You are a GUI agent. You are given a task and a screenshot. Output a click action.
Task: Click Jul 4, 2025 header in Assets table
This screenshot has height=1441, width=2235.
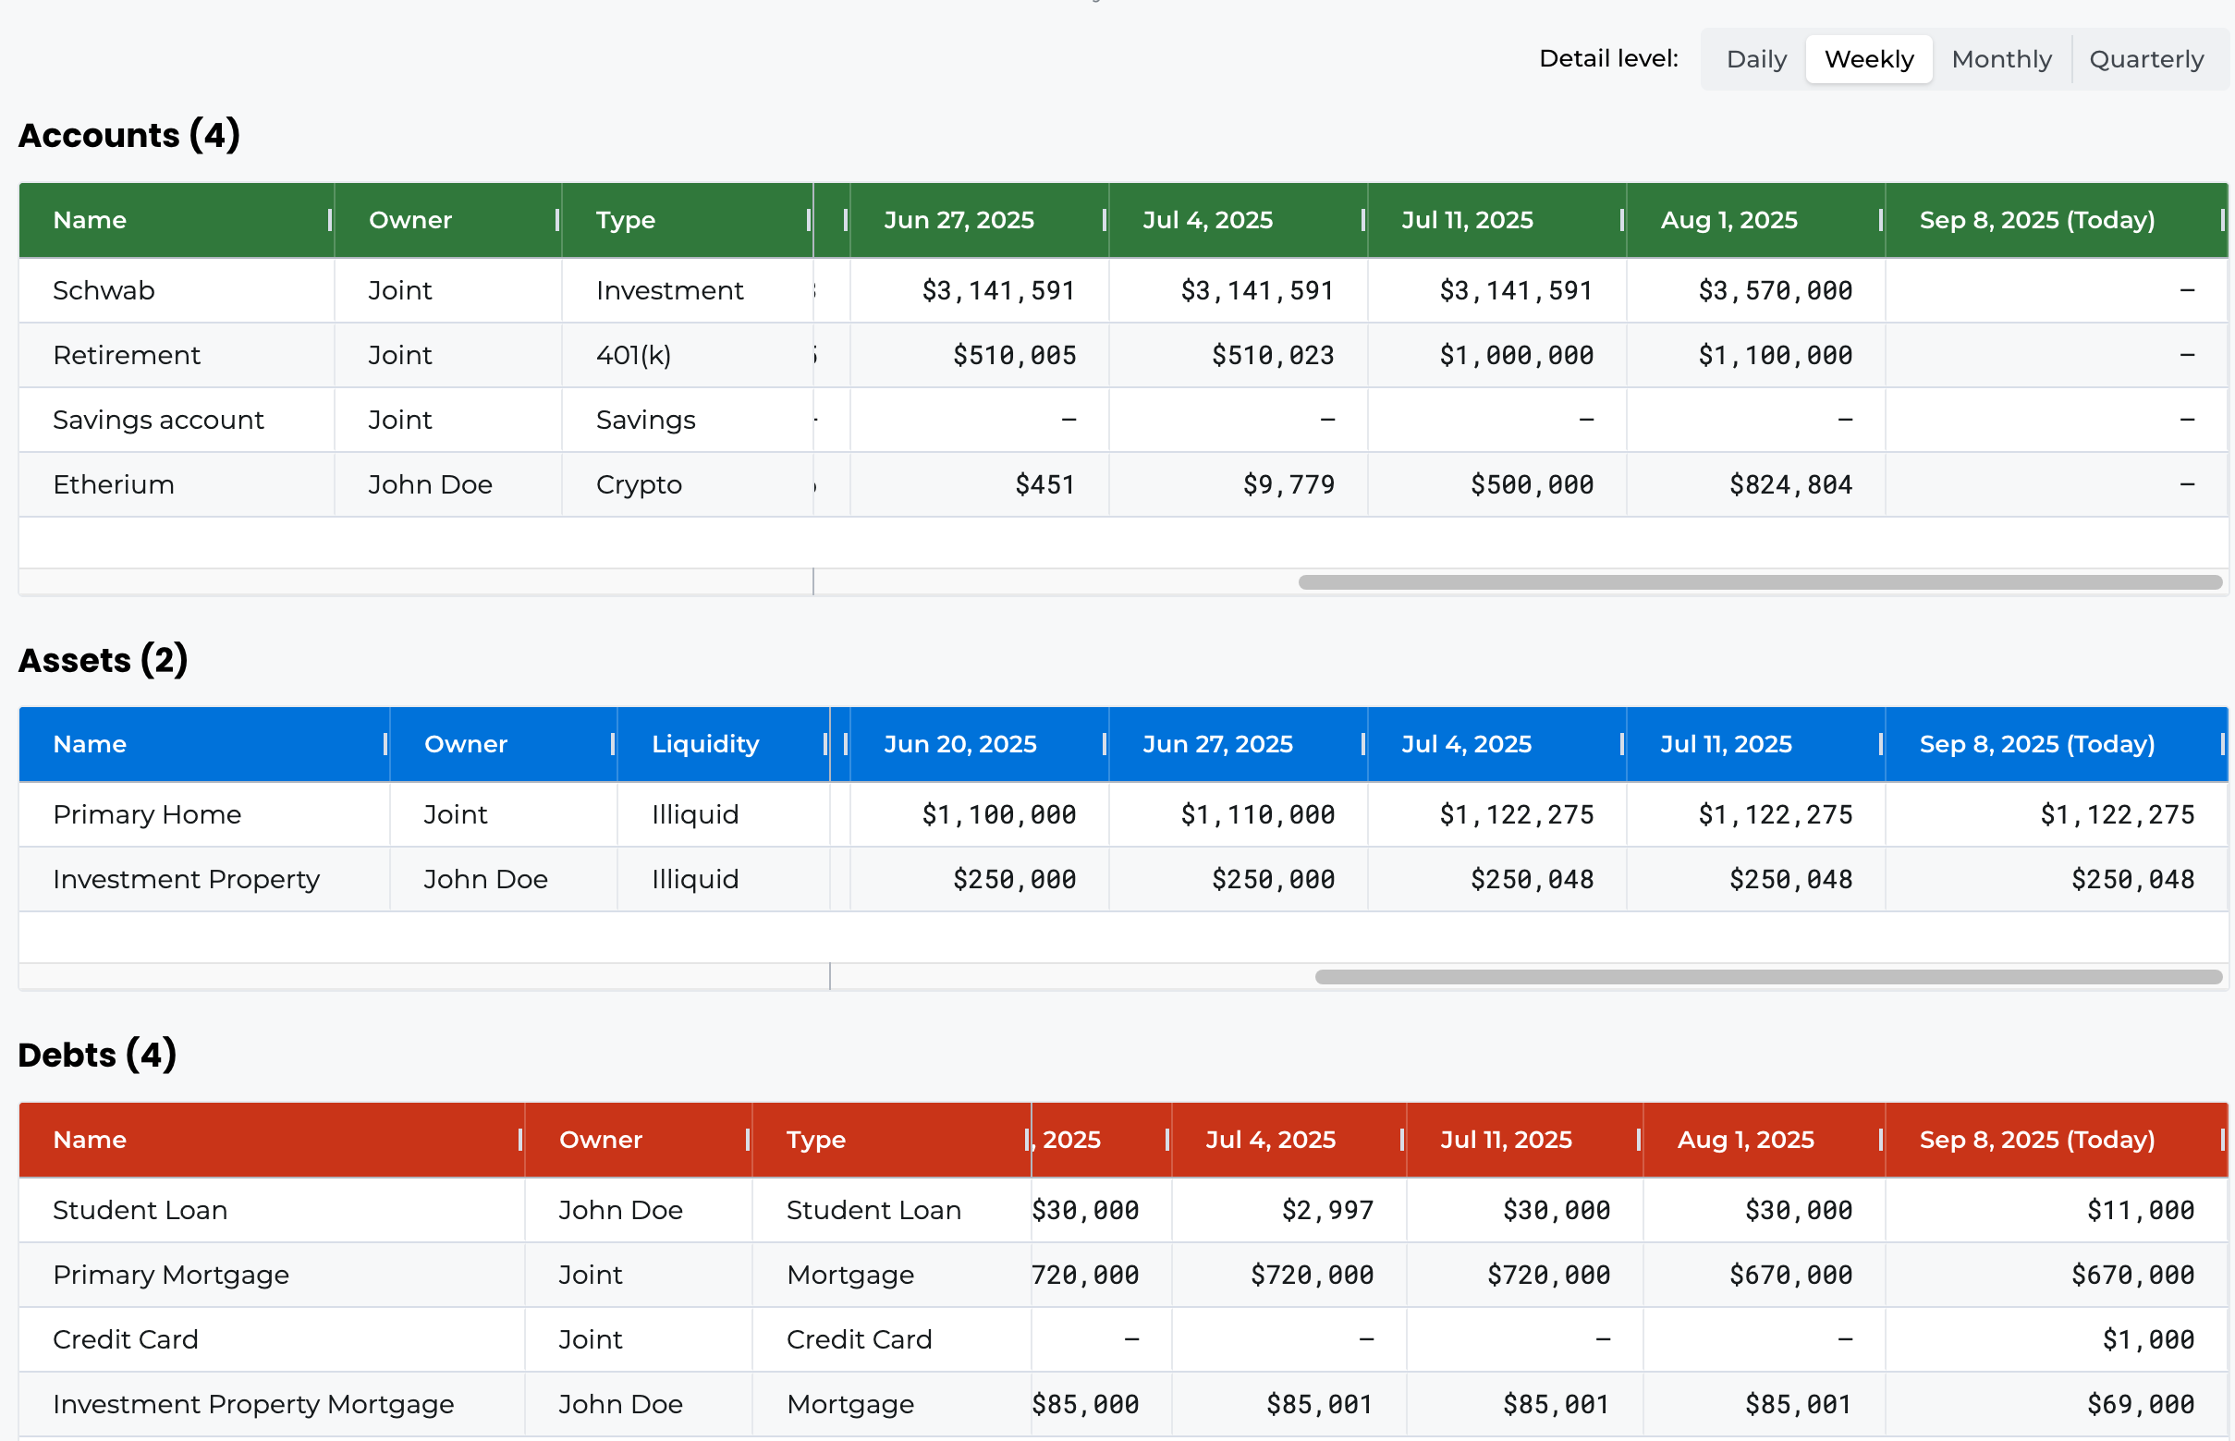(x=1465, y=744)
